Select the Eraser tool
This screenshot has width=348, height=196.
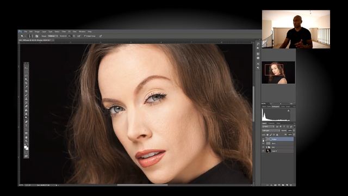tap(26, 106)
